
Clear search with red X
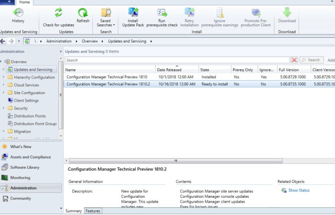pos(294,60)
